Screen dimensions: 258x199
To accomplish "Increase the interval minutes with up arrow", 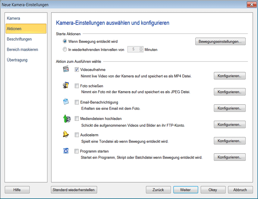I will [x=141, y=48].
